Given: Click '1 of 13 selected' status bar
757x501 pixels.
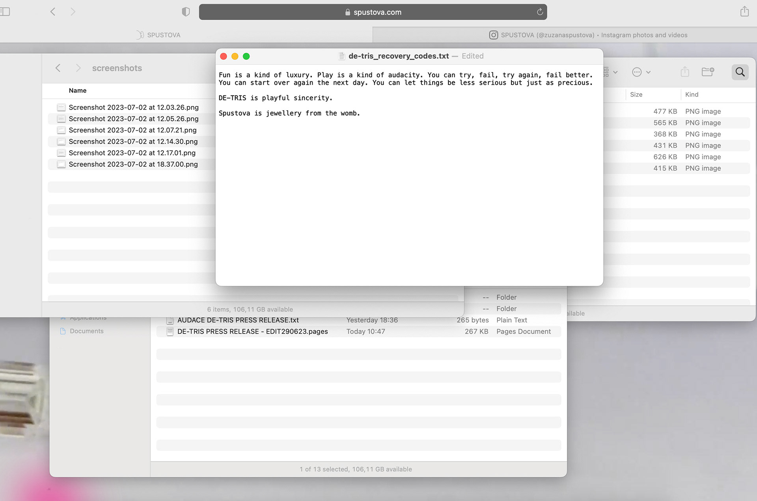Looking at the screenshot, I should coord(356,469).
